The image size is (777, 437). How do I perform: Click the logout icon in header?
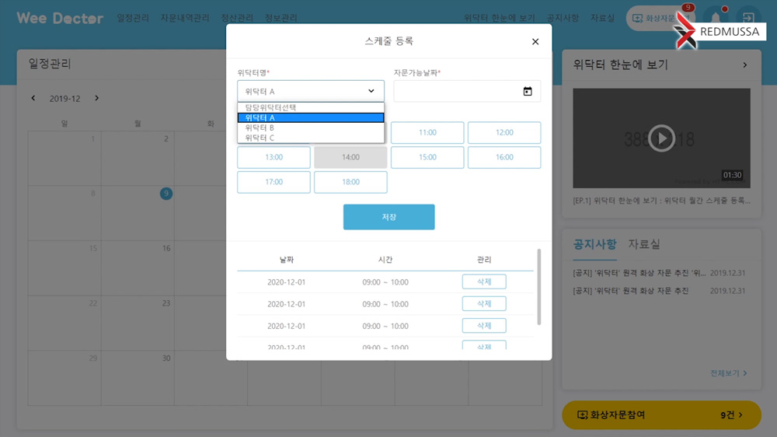point(748,18)
